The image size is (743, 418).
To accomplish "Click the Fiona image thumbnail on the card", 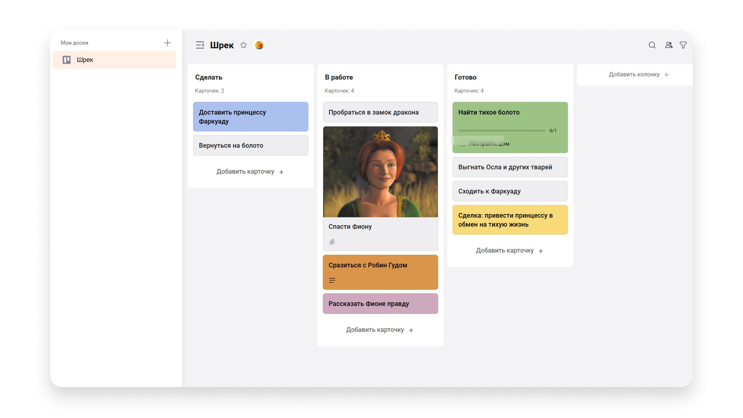I will [x=380, y=172].
